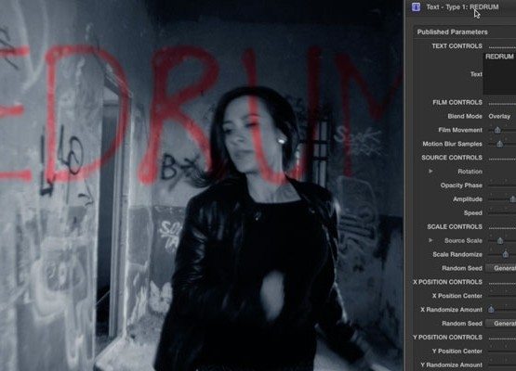Click the SCALE CONTROLS heading

point(455,227)
